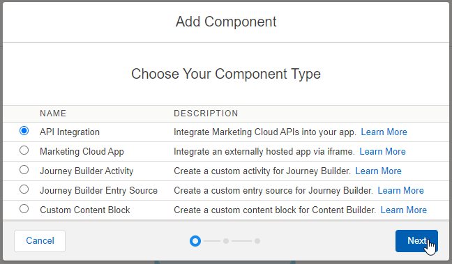Click the first active progress step indicator

click(195, 241)
